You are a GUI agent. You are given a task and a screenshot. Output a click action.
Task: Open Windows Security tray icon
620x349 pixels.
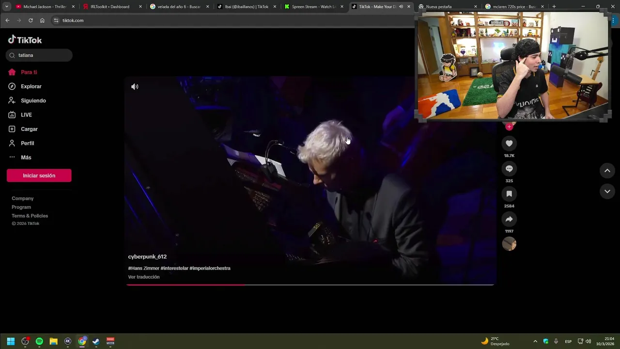546,341
